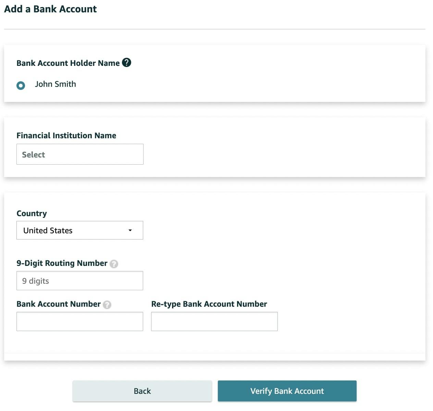
Task: Focus the 9 digits routing number field
Action: pyautogui.click(x=80, y=281)
